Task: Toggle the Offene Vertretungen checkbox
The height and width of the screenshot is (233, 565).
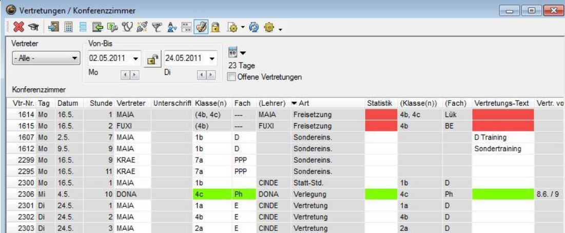Action: click(x=232, y=77)
